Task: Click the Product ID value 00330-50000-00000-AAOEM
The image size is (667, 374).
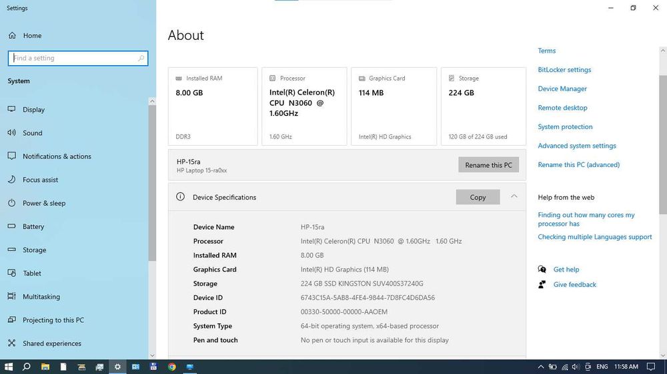Action: [344, 311]
